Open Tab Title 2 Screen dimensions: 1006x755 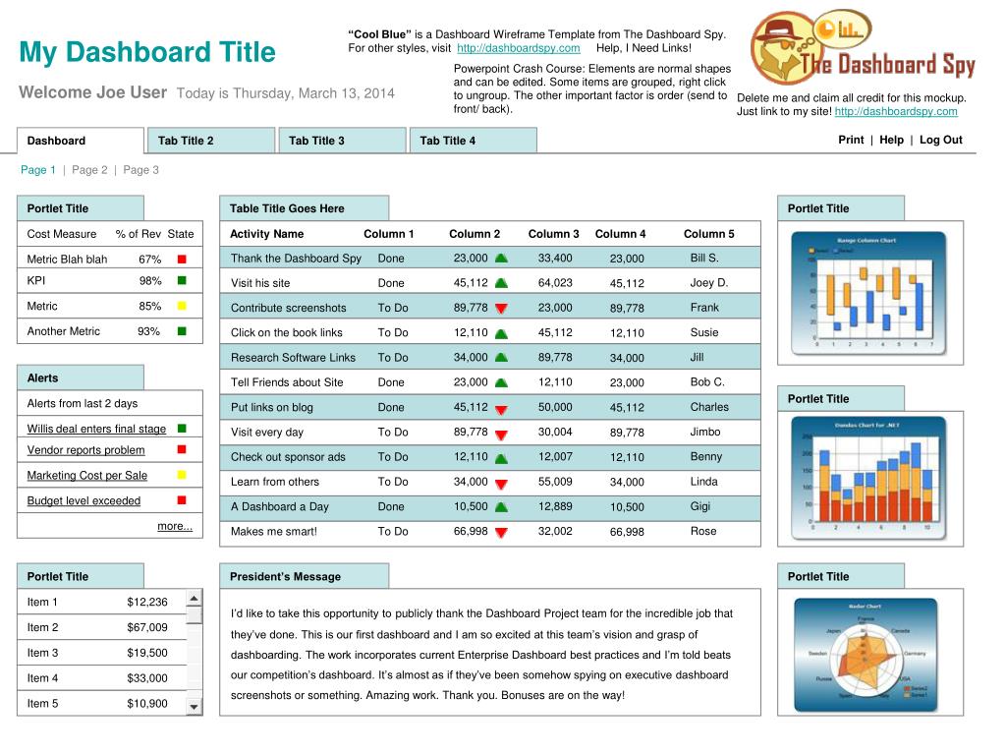(x=211, y=141)
